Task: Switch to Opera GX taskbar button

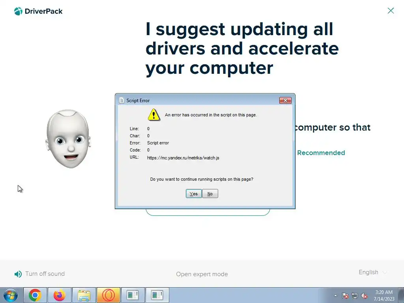Action: 108,295
